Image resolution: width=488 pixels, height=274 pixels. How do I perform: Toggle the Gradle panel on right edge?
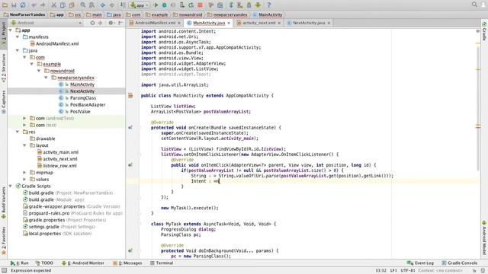coord(484,31)
